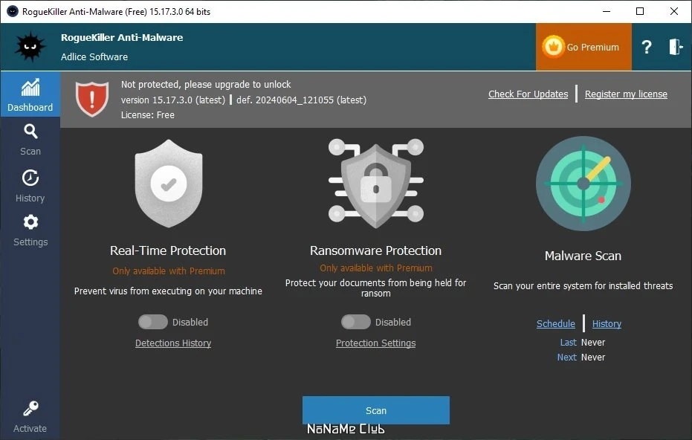The image size is (692, 440).
Task: Click the 'Next Never' scan status
Action: pyautogui.click(x=581, y=357)
